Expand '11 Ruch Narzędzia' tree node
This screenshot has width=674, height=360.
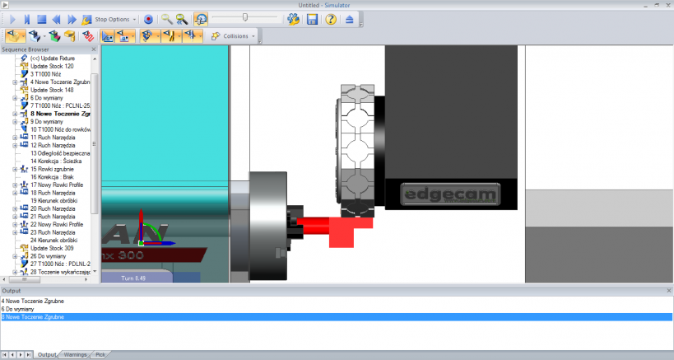pyautogui.click(x=15, y=138)
